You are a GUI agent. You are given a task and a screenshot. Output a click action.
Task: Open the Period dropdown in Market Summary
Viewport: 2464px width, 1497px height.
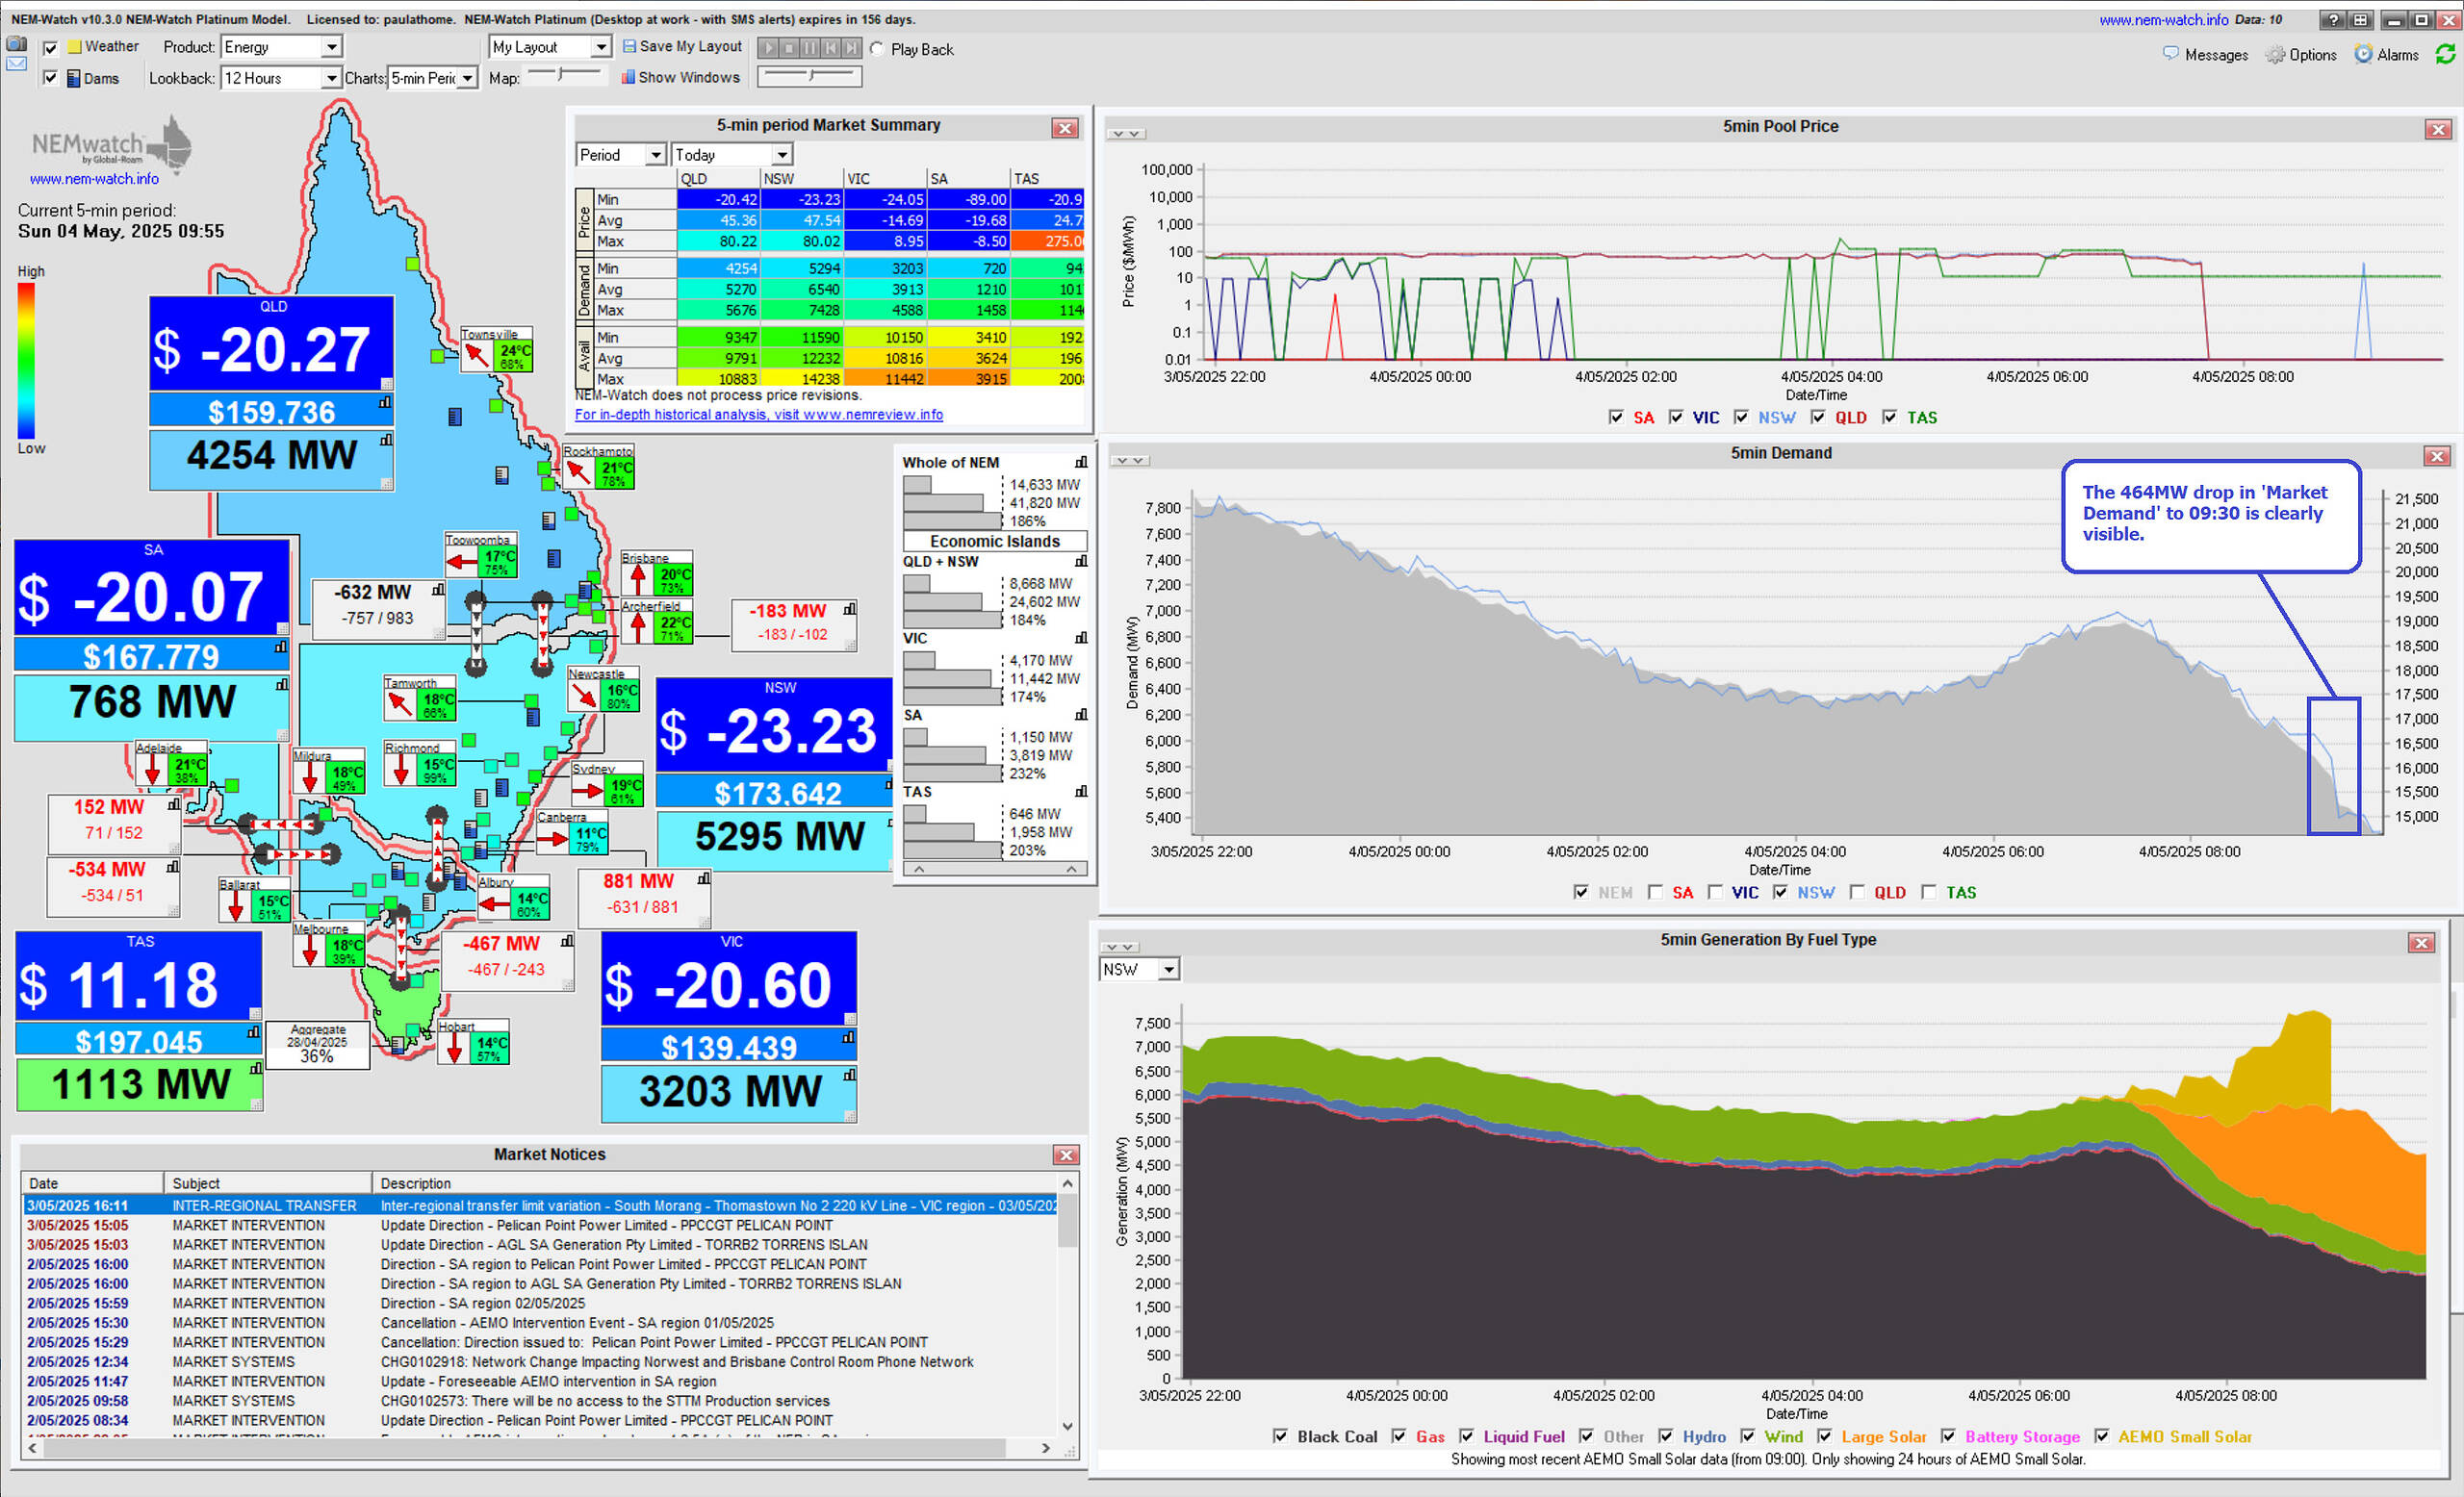[621, 155]
